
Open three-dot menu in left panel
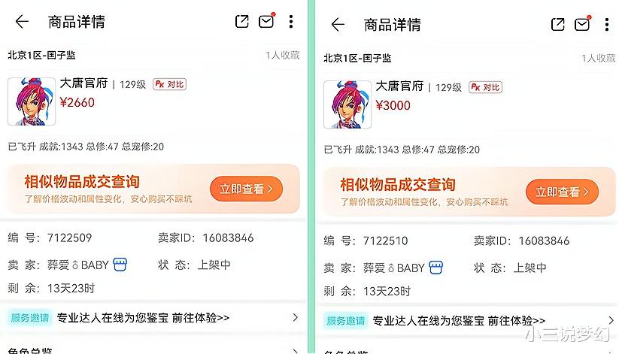[x=291, y=21]
